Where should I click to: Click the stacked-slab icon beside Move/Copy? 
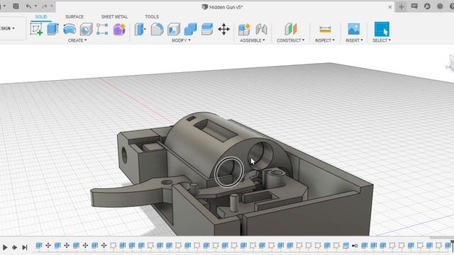coord(207,29)
